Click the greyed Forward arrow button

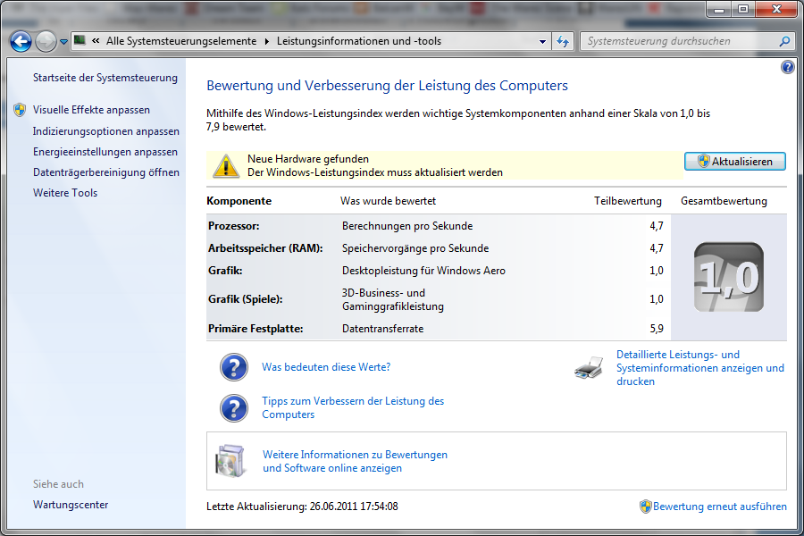click(x=46, y=42)
